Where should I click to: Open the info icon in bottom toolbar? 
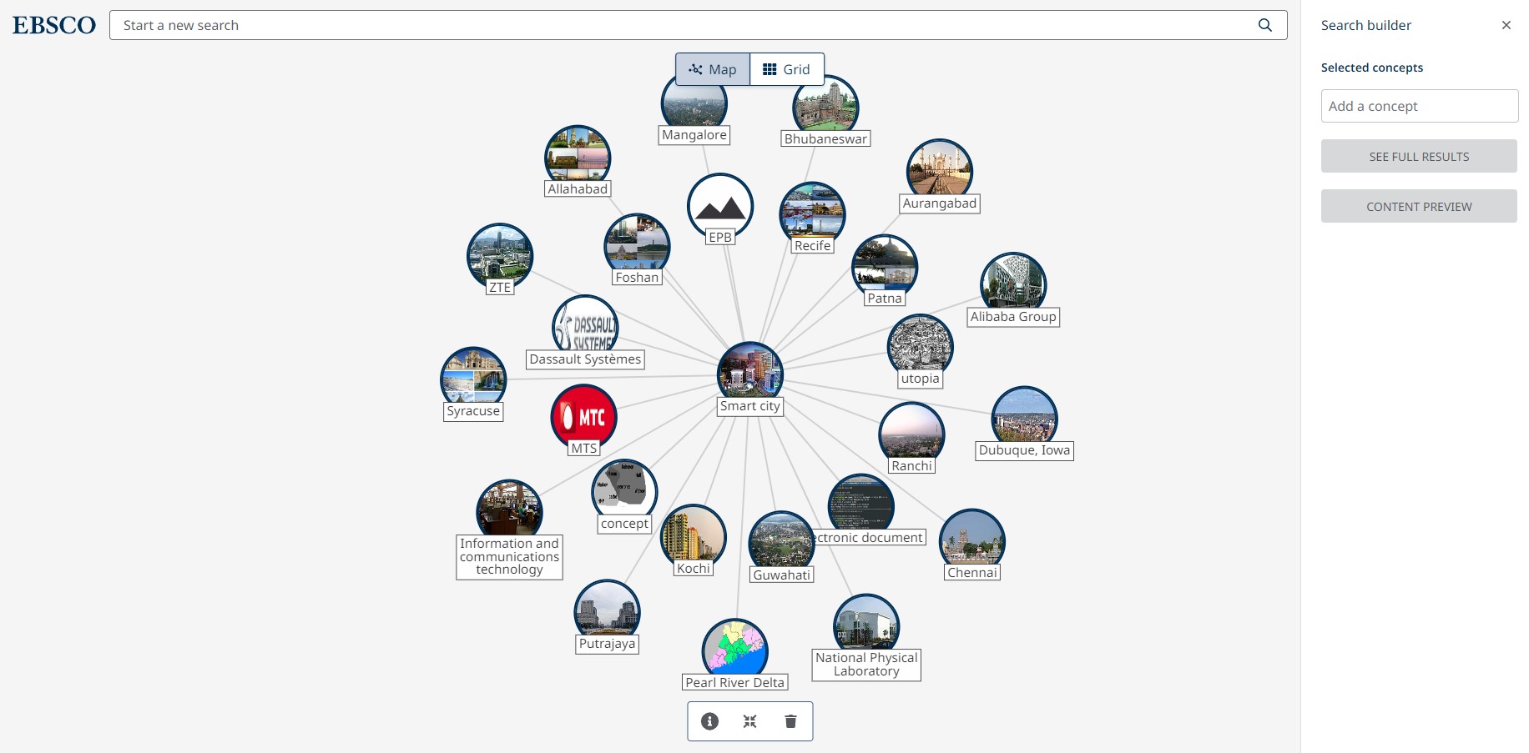[709, 721]
